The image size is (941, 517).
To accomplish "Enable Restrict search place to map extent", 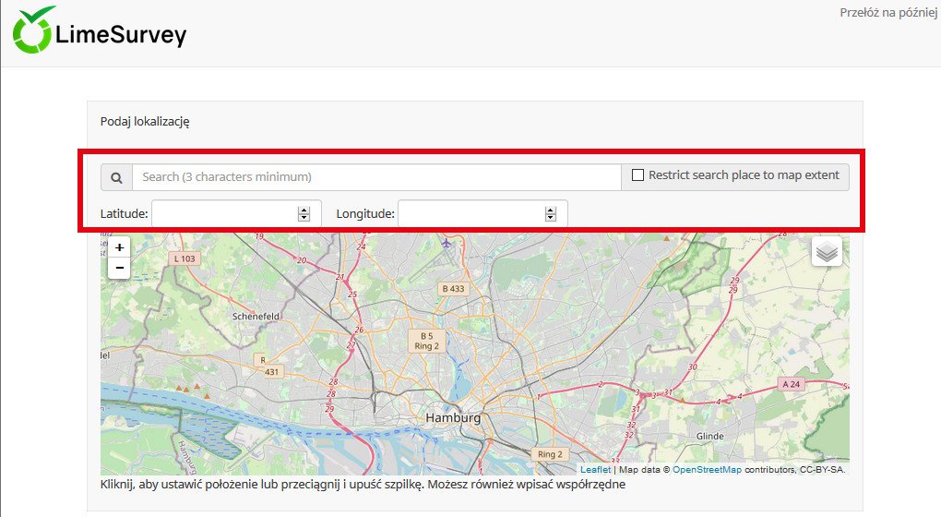I will (637, 175).
